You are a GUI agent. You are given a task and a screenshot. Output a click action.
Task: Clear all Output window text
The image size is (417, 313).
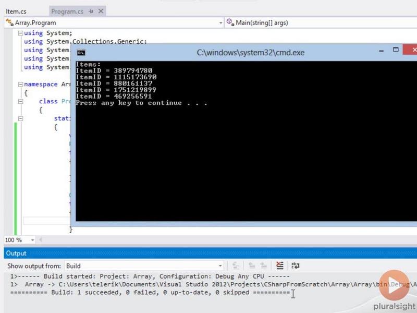[x=280, y=266]
